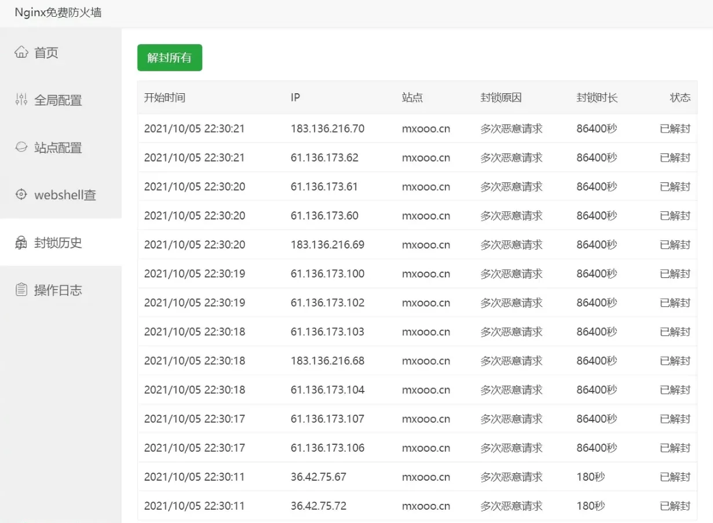Screen dimensions: 713x523
Task: Click the home icon in sidebar
Action: (21, 53)
